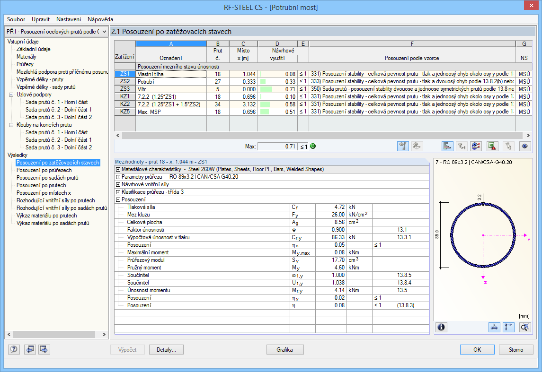Open Posouzení po prutech results

41,185
